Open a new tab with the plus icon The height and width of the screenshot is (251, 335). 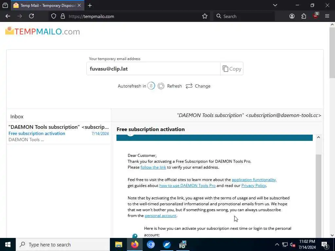point(90,6)
